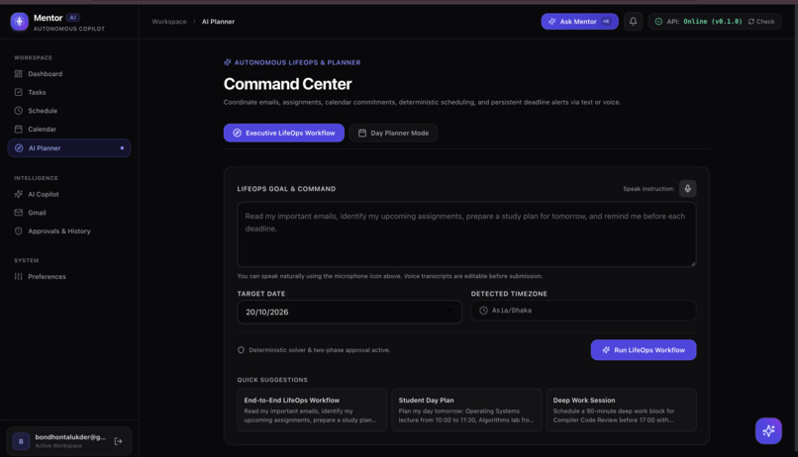Click the Check API refresh button

(x=761, y=22)
